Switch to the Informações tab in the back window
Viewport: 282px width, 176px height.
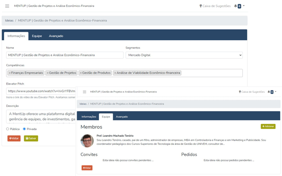click(x=16, y=36)
